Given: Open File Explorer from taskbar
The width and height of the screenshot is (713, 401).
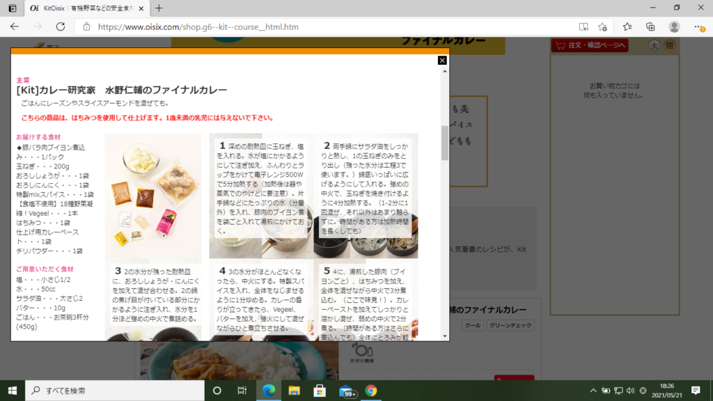Looking at the screenshot, I should (x=295, y=391).
